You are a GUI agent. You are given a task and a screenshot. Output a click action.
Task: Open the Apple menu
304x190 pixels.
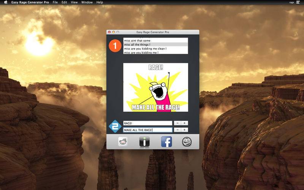(x=6, y=2)
